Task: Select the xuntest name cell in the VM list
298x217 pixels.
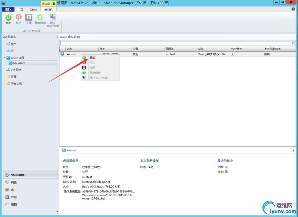Action: tap(71, 54)
